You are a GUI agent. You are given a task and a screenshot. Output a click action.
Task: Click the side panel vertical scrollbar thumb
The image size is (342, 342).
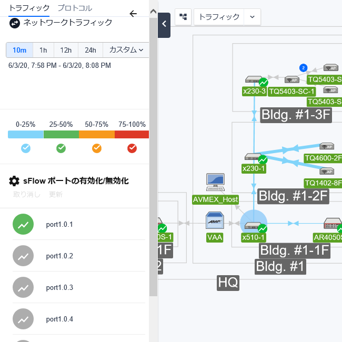[x=153, y=157]
